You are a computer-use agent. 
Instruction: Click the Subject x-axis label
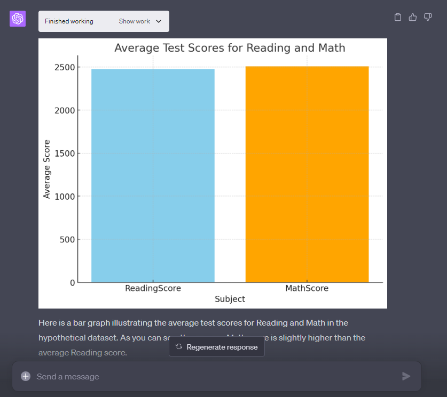230,299
